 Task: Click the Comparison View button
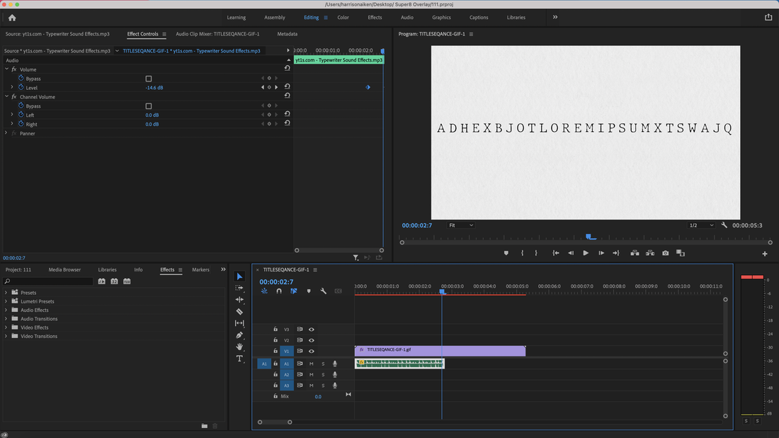(681, 253)
